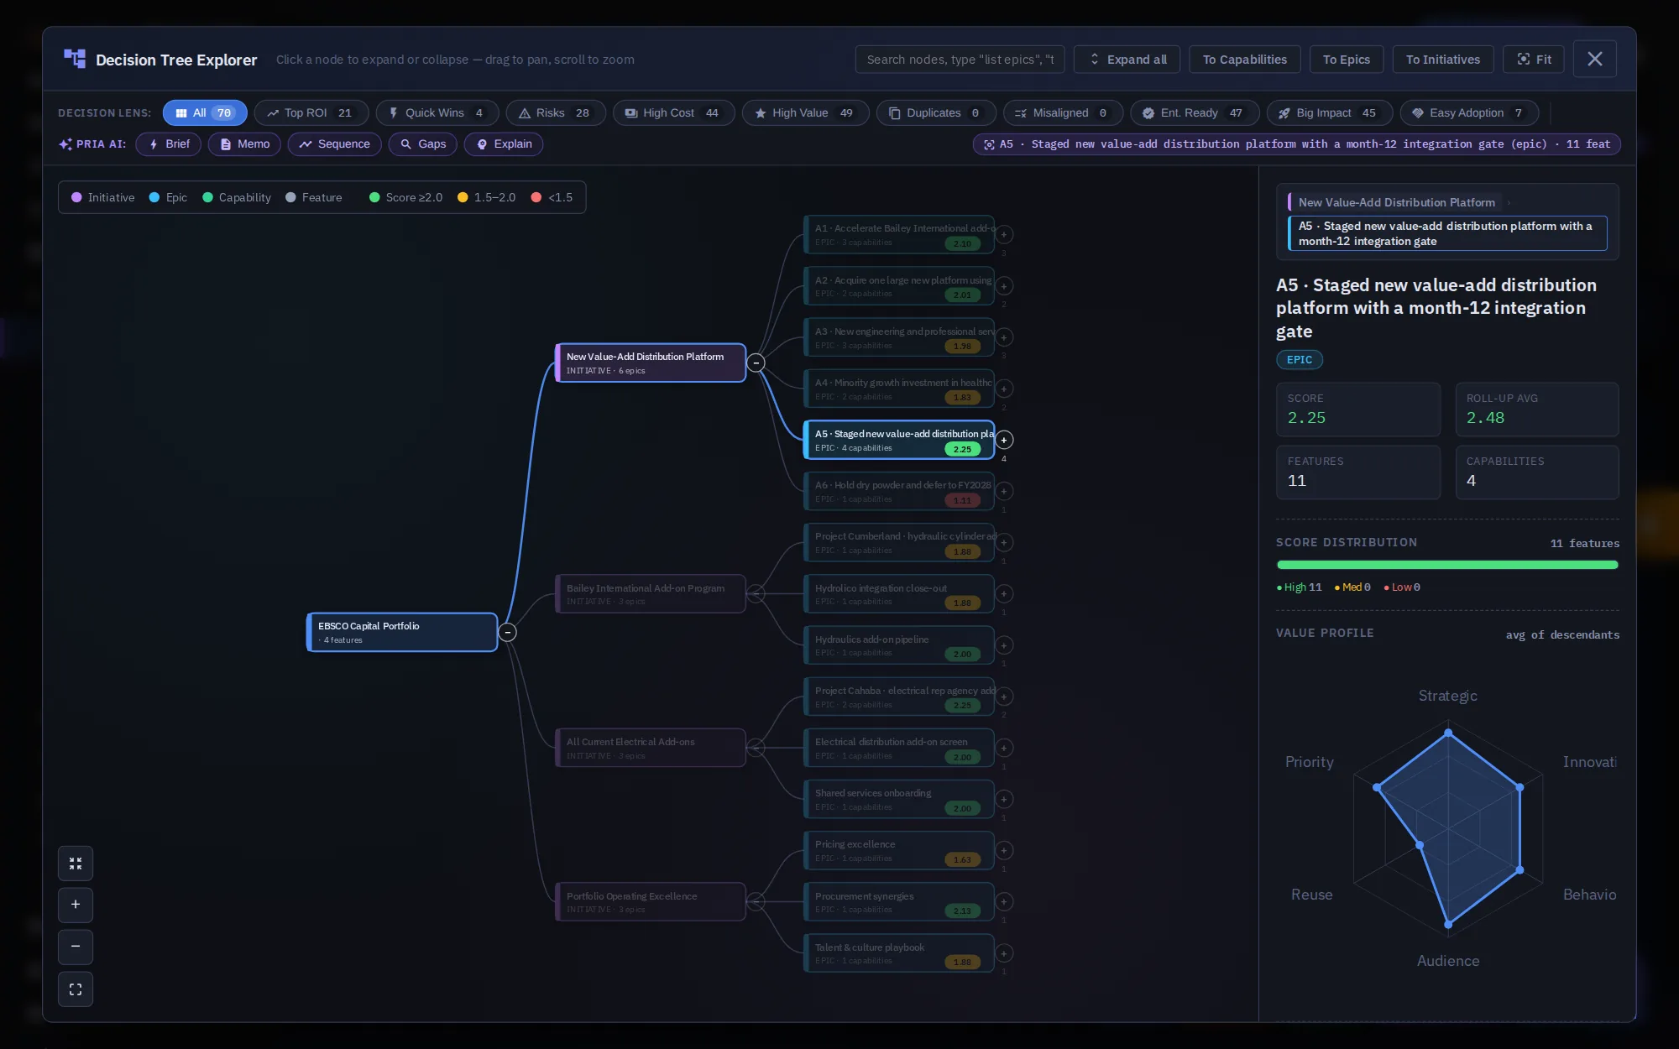Viewport: 1679px width, 1049px height.
Task: Click the green score distribution bar
Action: pyautogui.click(x=1447, y=565)
